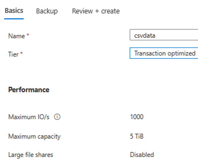Click the Disabled status for large file shares
The width and height of the screenshot is (198, 163).
(142, 155)
